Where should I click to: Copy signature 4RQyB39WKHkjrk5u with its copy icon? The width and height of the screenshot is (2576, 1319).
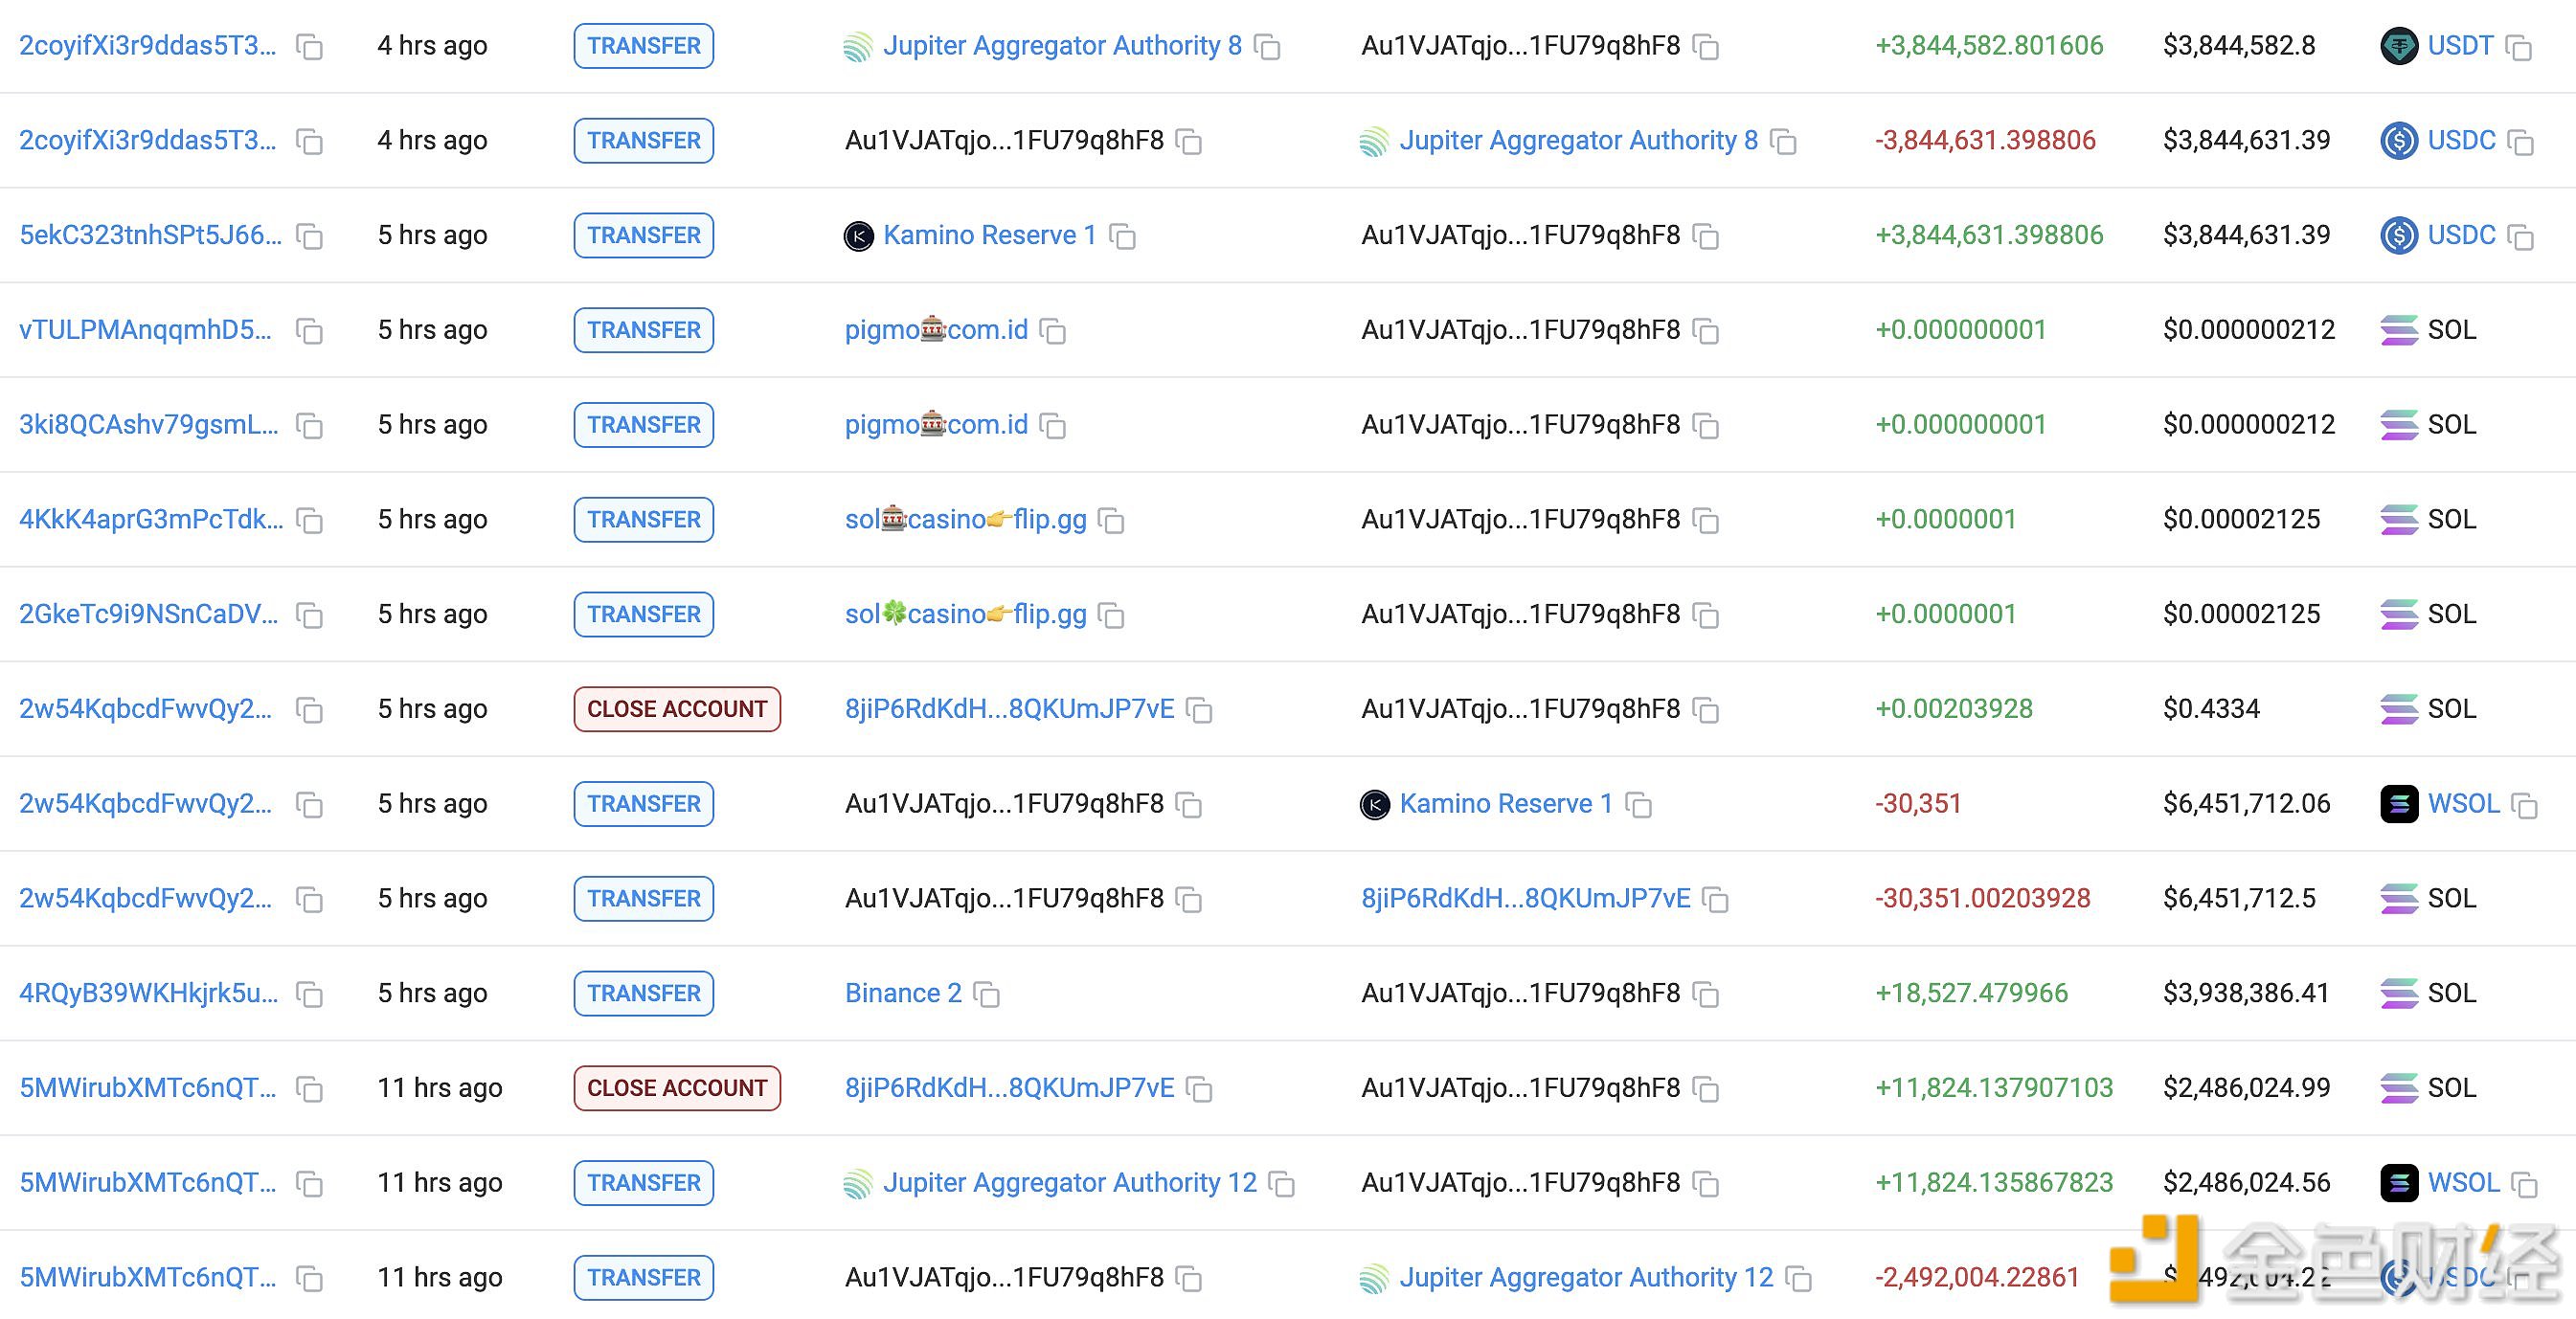[310, 995]
